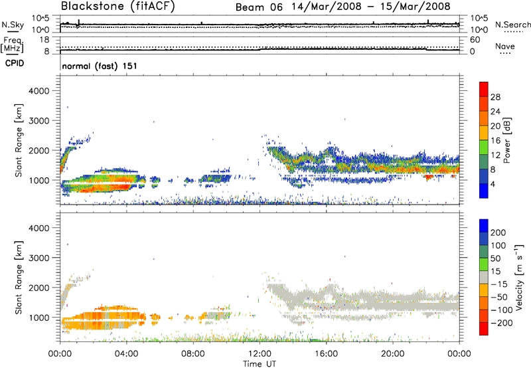Screen dimensions: 531x368
Task: Click the 'Slant Range [km]' label of the power panel
Action: click(x=19, y=140)
